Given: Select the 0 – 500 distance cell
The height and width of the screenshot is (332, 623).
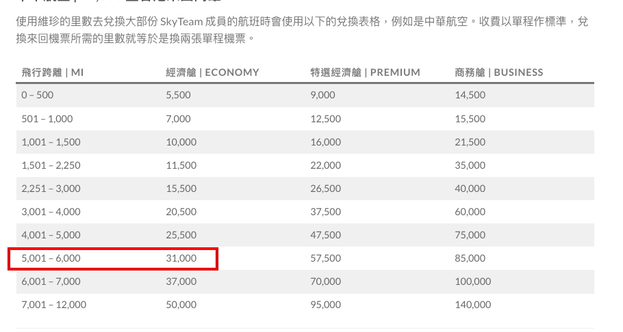Looking at the screenshot, I should (38, 95).
